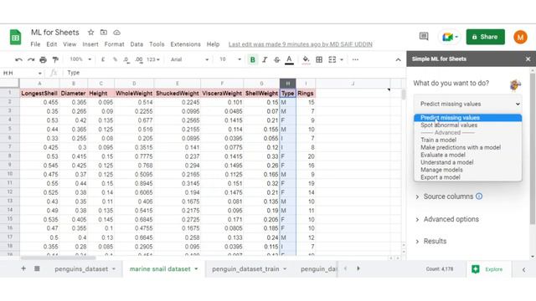Switch to penguins_dataset sheet tab

click(81, 269)
